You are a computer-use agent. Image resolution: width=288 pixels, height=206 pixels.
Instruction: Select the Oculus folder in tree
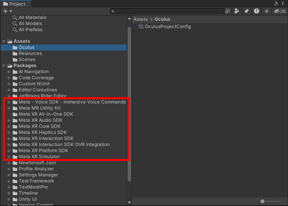[x=64, y=47]
